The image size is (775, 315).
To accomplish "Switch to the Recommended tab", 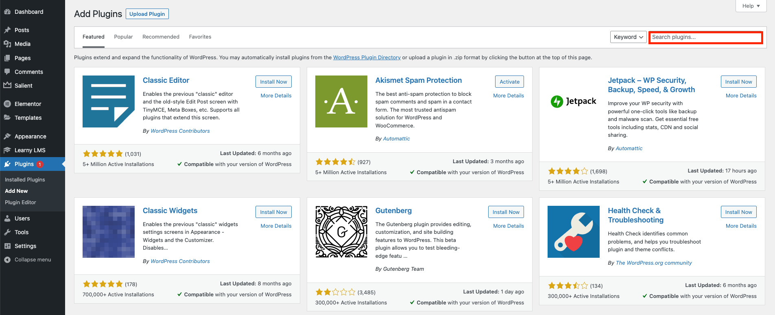I will coord(161,37).
